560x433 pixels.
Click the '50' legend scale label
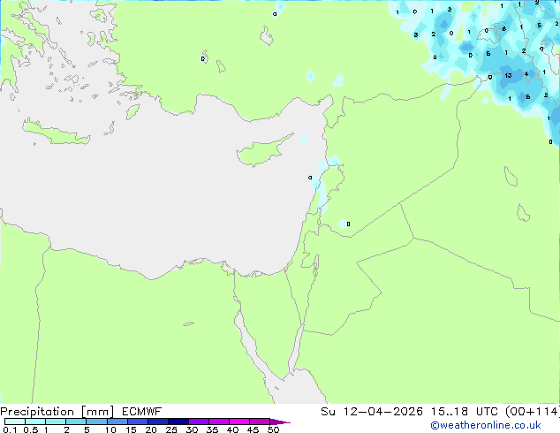[273, 429]
